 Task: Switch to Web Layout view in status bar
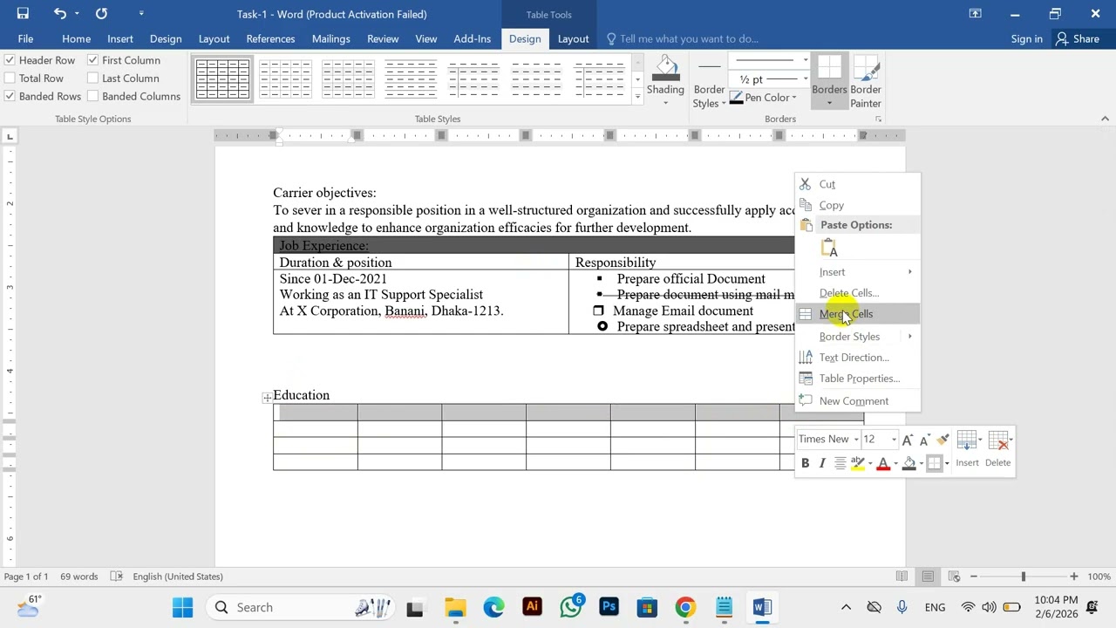954,577
